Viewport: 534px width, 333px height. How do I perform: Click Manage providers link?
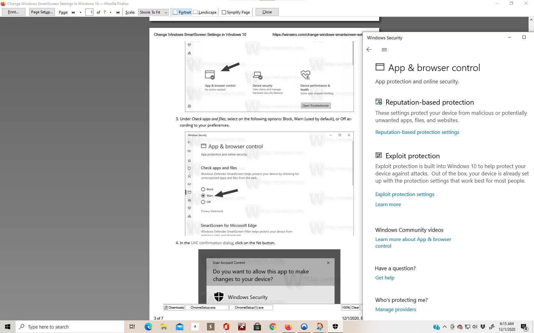tap(395, 310)
